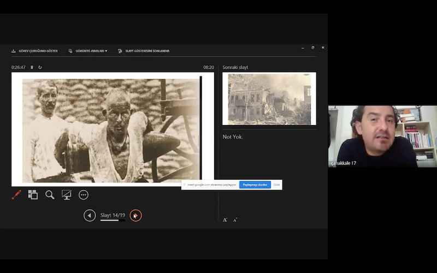This screenshot has width=437, height=273.
Task: Click the slide progress bar under Slayt 14/19
Action: 113,221
